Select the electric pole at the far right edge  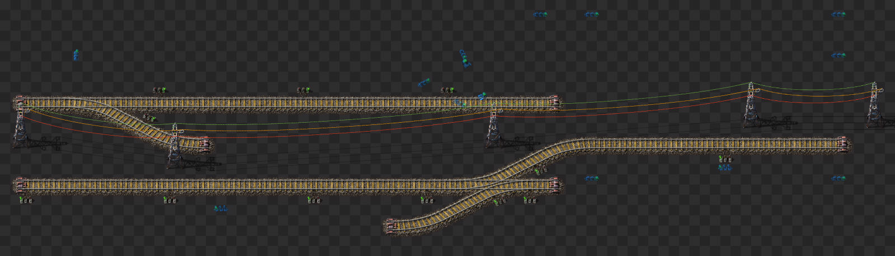[876, 105]
